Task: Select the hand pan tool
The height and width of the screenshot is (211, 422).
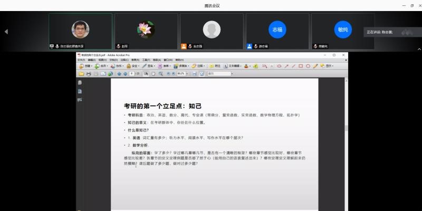Action: point(153,74)
